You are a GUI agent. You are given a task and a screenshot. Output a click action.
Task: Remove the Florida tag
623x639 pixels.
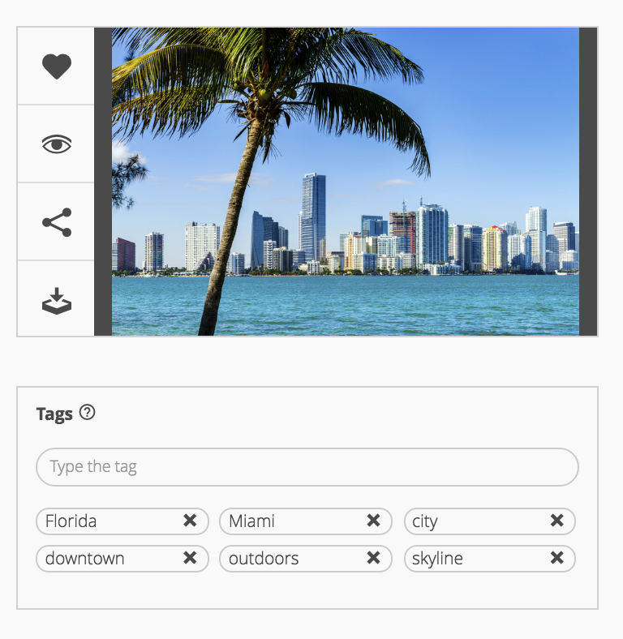tap(190, 521)
